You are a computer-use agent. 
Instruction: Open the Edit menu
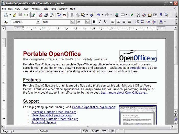coord(10,9)
